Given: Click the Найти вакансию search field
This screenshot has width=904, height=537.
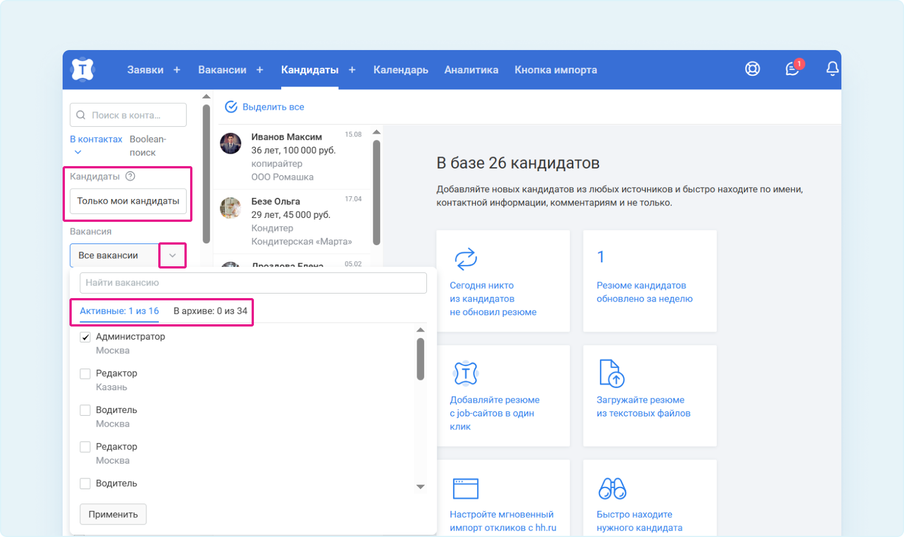Looking at the screenshot, I should (253, 283).
